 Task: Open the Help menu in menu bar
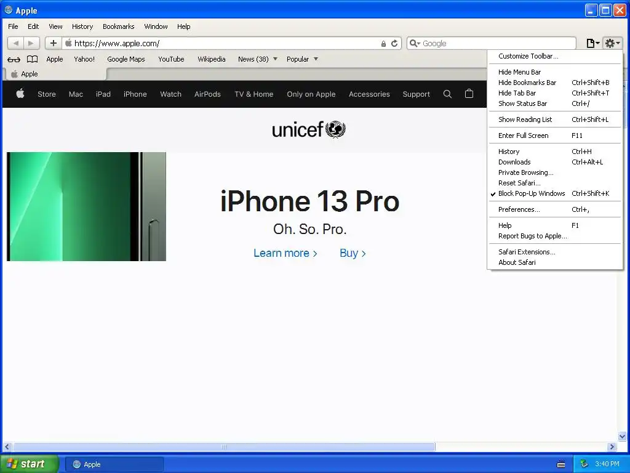pos(183,26)
